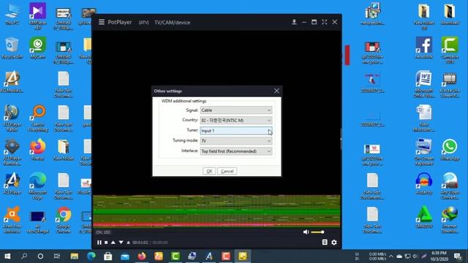The width and height of the screenshot is (468, 263).
Task: Open the taskbar clock and date
Action: click(439, 256)
